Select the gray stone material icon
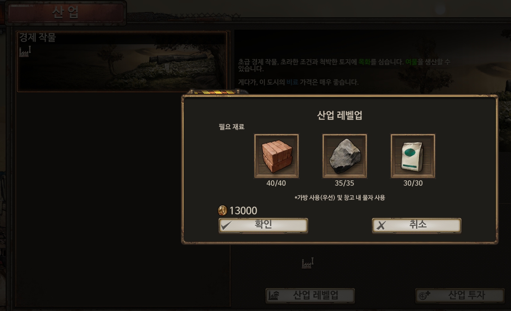The height and width of the screenshot is (311, 511). tap(345, 156)
